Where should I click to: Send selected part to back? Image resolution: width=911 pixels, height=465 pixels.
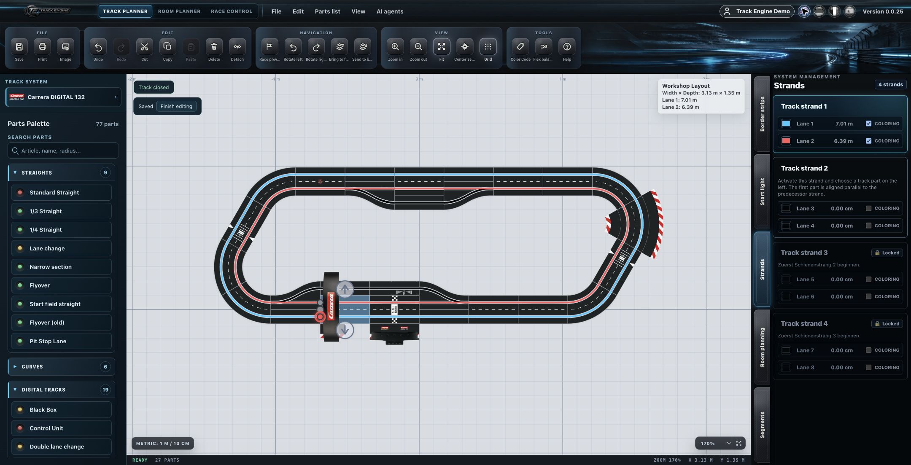pos(363,47)
